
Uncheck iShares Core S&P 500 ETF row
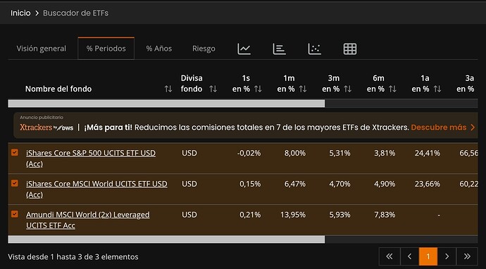point(15,153)
